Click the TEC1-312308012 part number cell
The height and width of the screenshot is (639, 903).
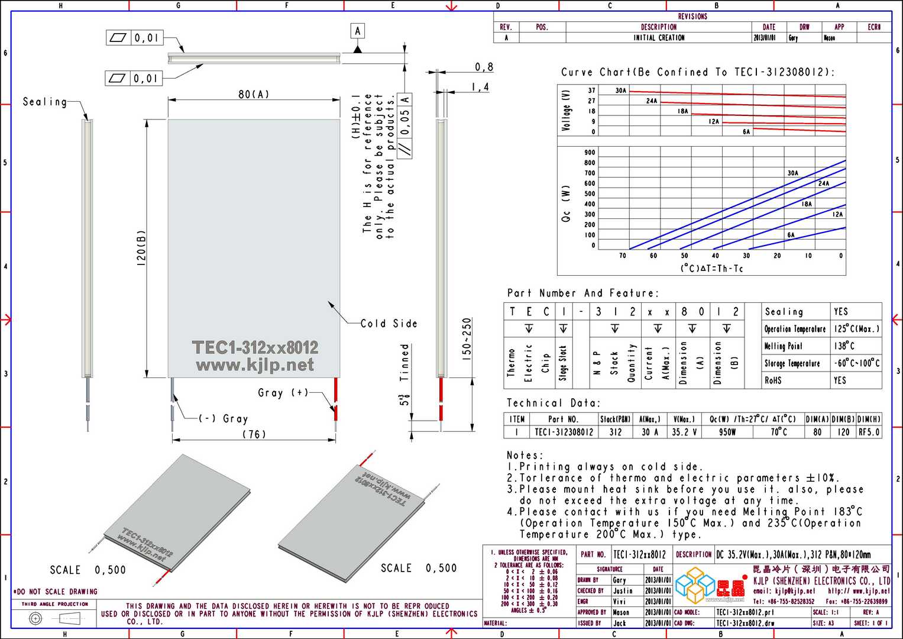tap(564, 432)
